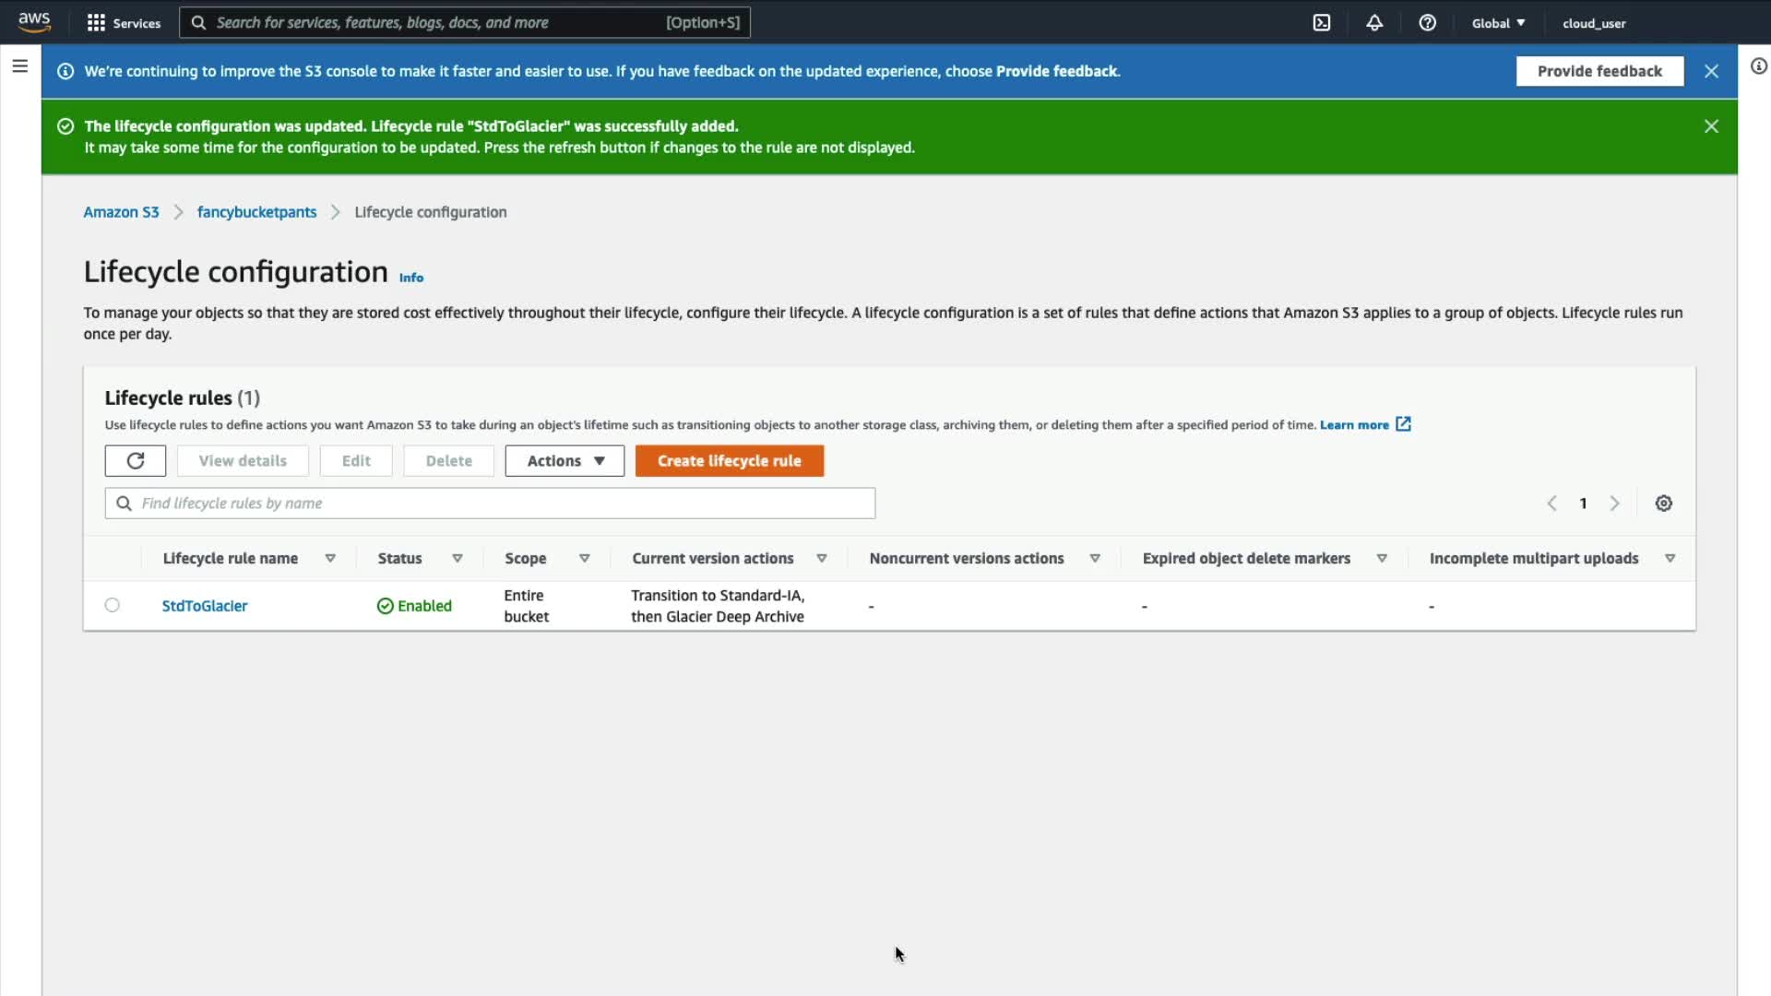This screenshot has width=1771, height=996.
Task: Expand the left hamburger navigation menu
Action: point(19,66)
